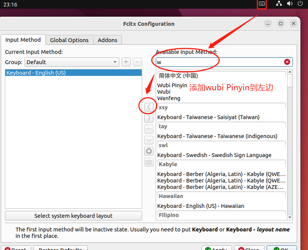
Task: Click the OK button
Action: 282,248
